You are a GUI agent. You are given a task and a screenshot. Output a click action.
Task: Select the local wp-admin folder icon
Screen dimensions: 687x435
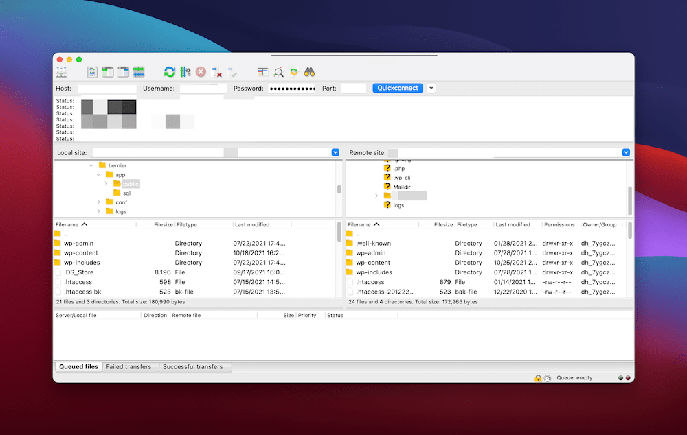pos(58,243)
